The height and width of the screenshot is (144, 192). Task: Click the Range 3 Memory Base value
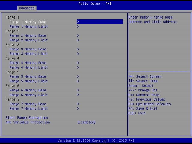78,49
